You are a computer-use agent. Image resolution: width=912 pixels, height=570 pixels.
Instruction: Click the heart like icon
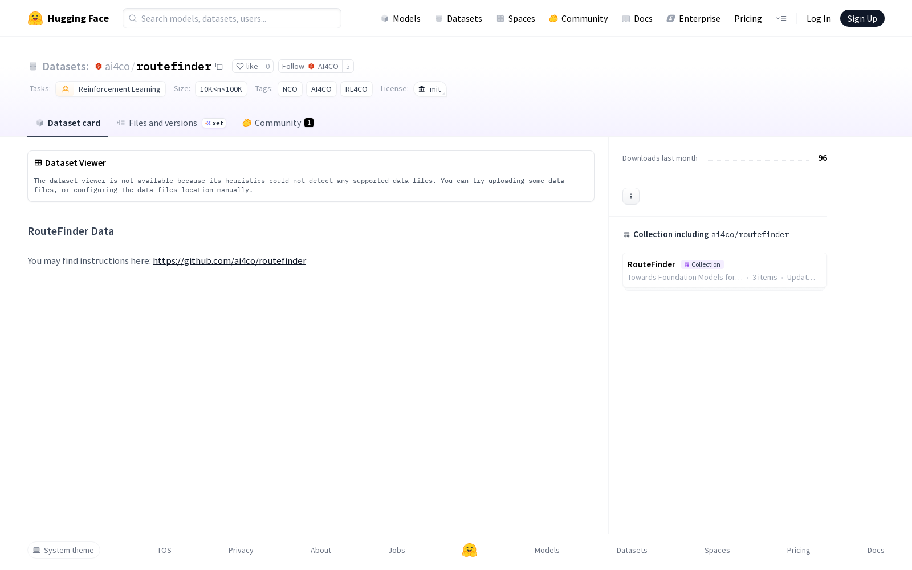[240, 66]
